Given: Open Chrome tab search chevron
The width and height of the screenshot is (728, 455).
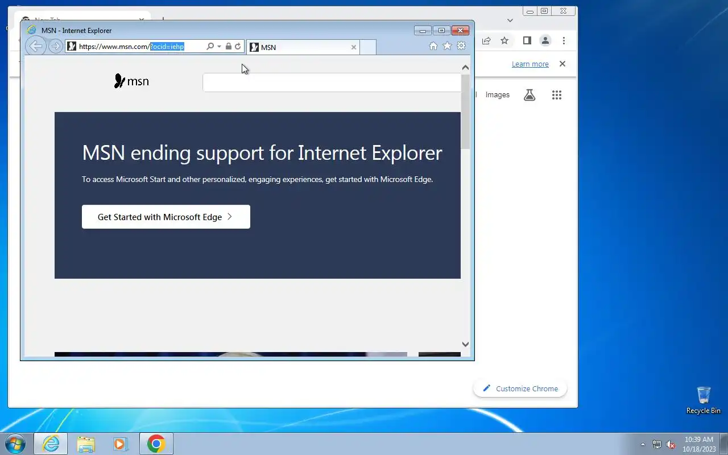Looking at the screenshot, I should coord(510,20).
